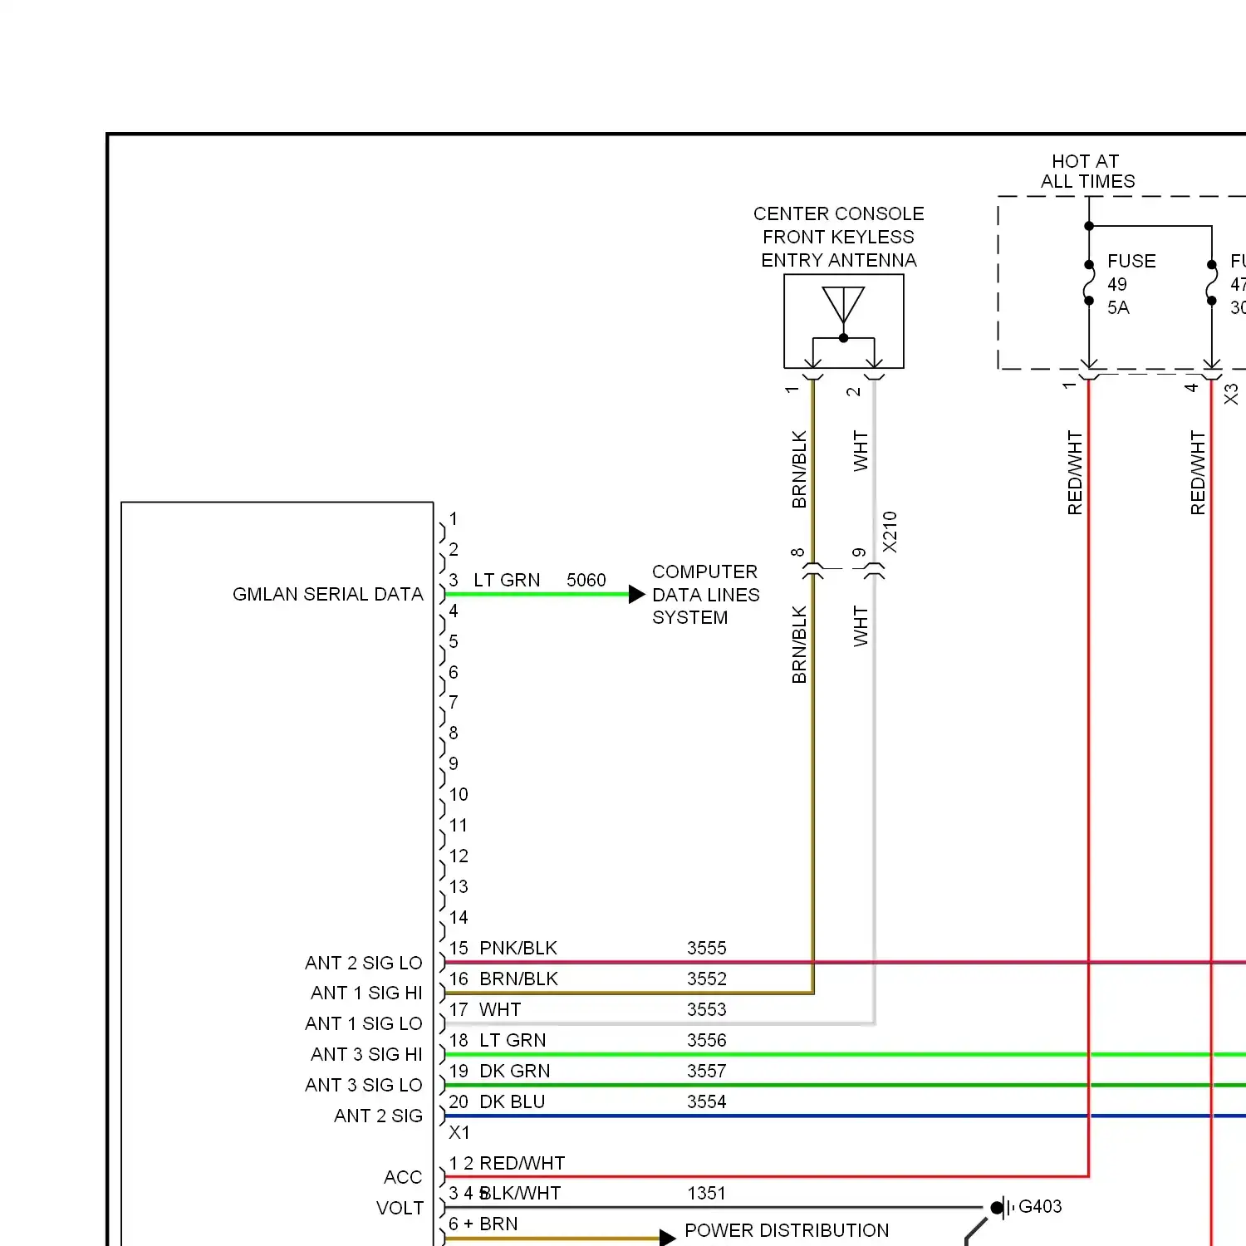Select the GMLAN SERIAL DATA label
Viewport: 1246px width, 1246px height.
tap(327, 594)
